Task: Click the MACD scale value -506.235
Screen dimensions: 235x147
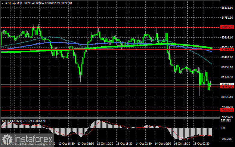Action: point(226,139)
